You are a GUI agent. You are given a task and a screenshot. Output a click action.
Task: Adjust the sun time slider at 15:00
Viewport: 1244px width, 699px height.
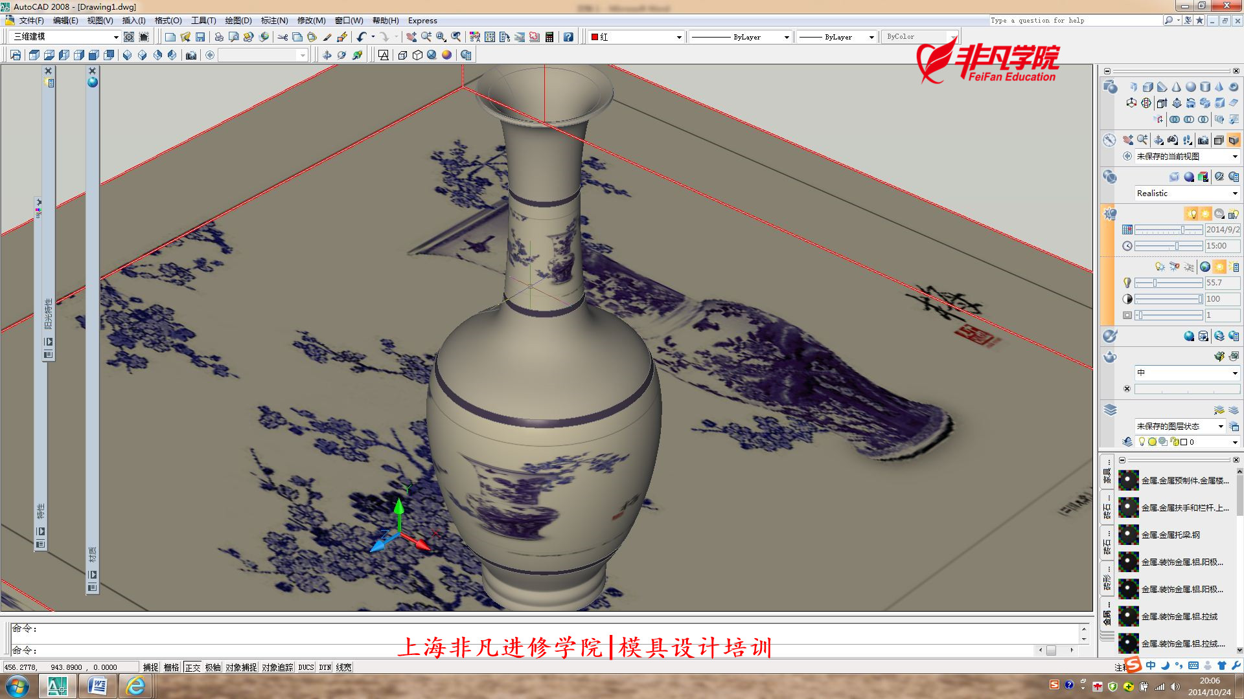point(1169,246)
